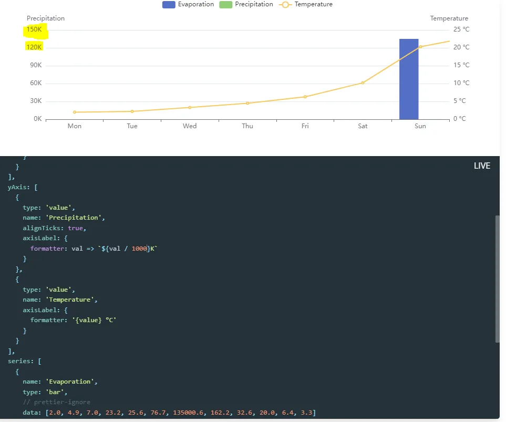Viewport: 506px width, 422px height.
Task: Click the code editor vertical scrollbar
Action: [497, 279]
